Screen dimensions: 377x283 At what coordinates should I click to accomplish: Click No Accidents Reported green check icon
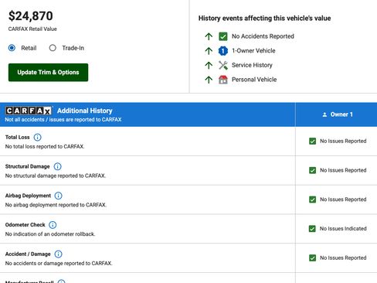(x=223, y=36)
